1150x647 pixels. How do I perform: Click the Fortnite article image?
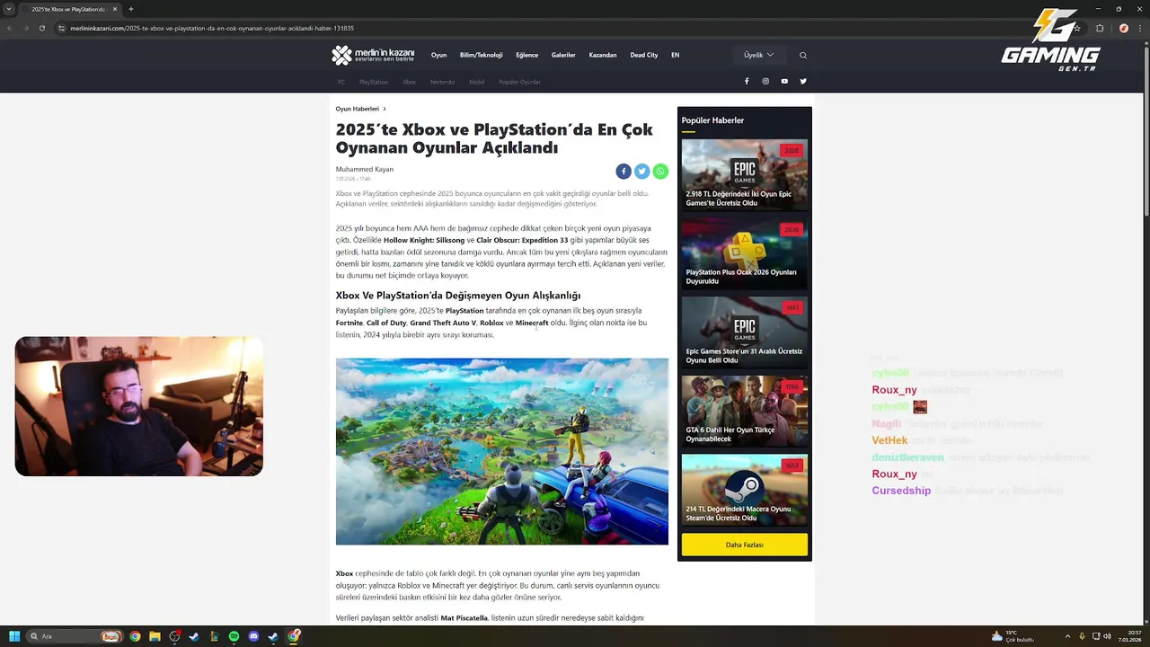pos(502,451)
